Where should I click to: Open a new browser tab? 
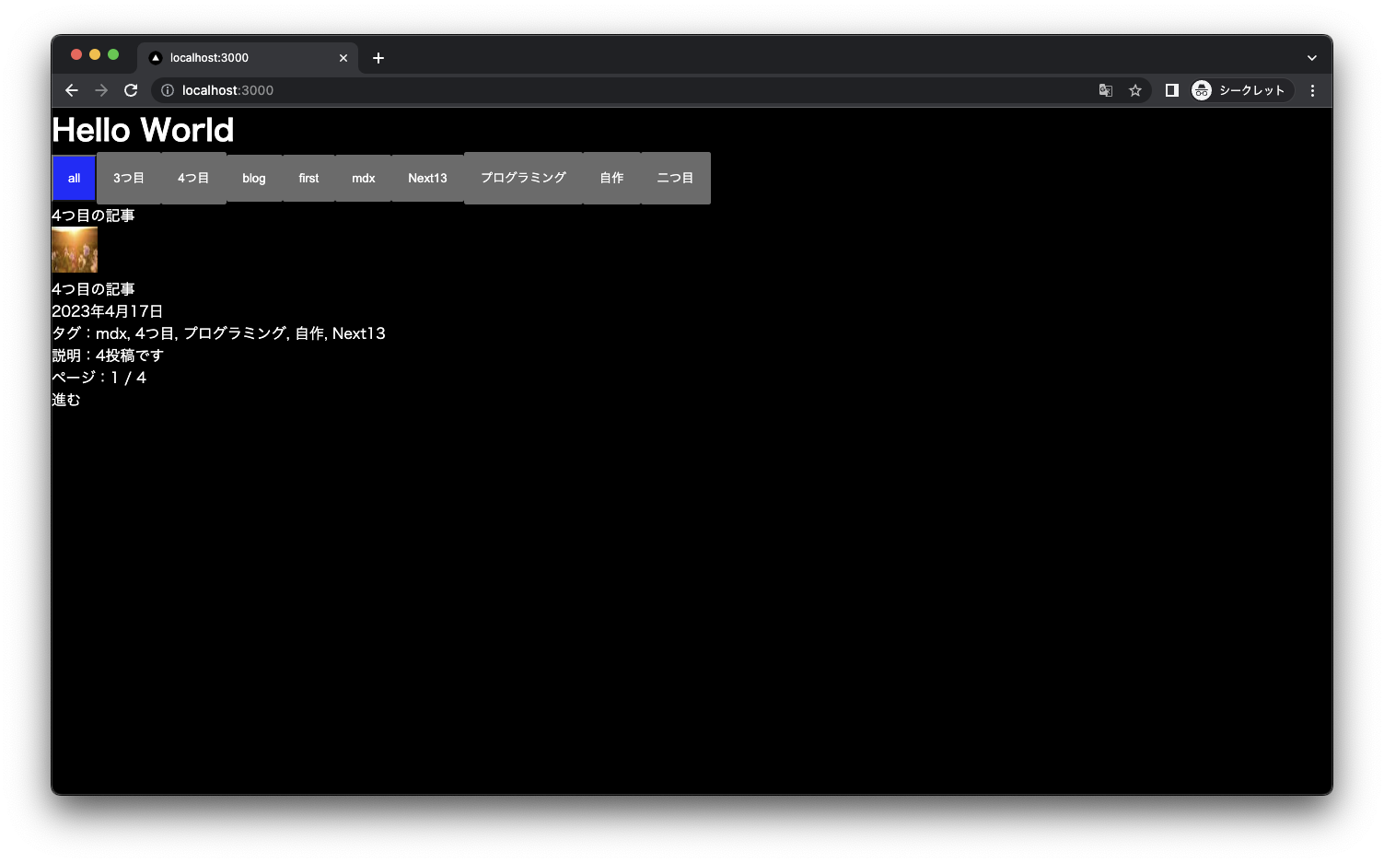[378, 58]
